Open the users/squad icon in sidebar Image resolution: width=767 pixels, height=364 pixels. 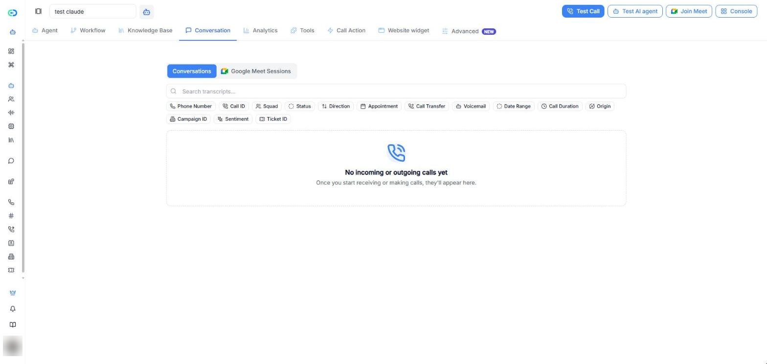(11, 99)
